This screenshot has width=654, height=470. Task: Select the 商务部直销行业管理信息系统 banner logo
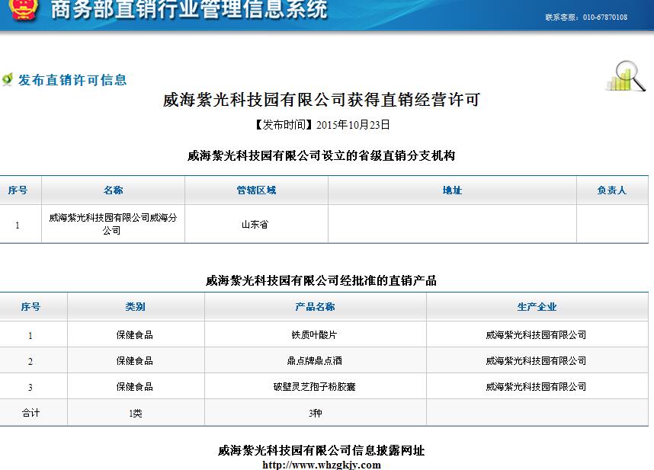pos(187,11)
